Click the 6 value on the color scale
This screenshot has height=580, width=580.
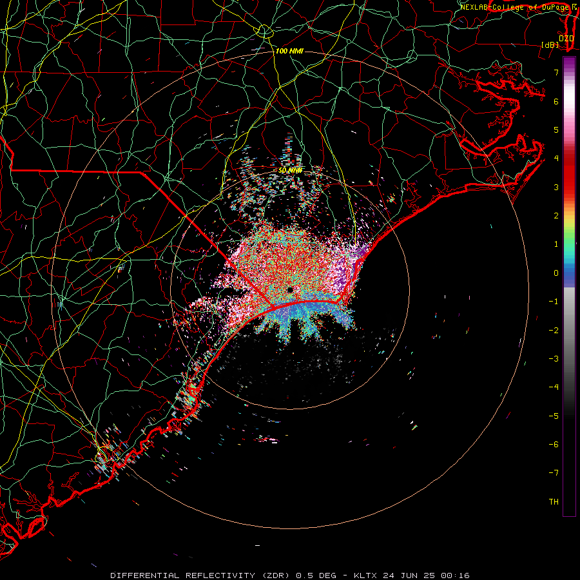[556, 101]
